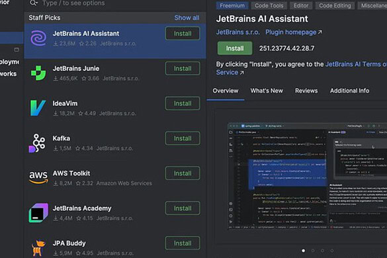Click the Amazon Web Services vendor text
The width and height of the screenshot is (387, 258).
pos(124,183)
